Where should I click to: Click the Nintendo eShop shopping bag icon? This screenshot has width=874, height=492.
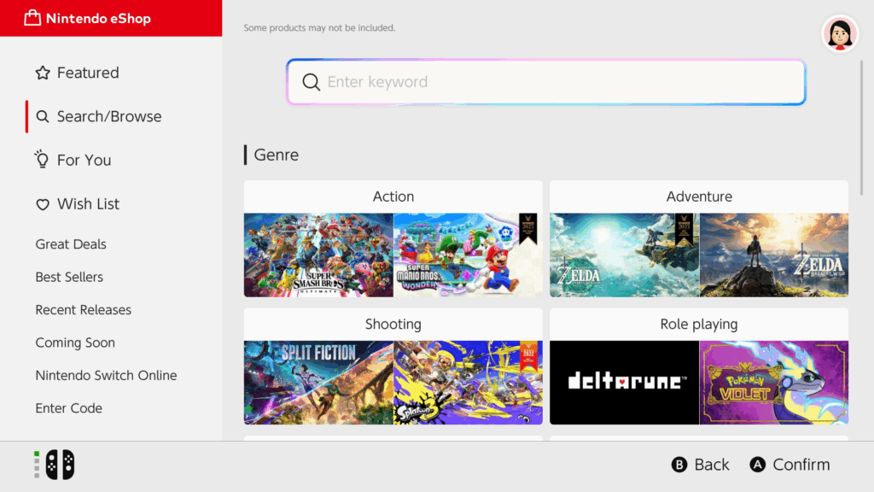(32, 18)
